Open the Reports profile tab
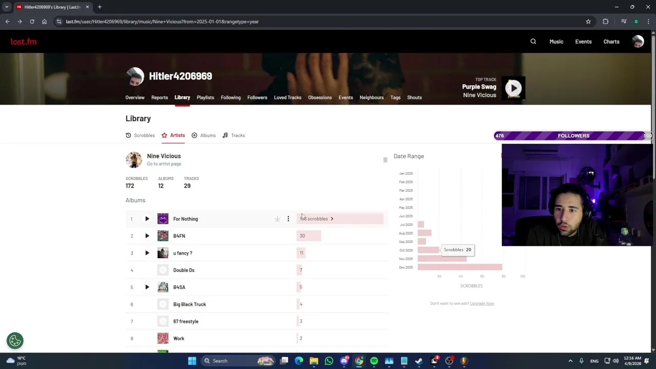This screenshot has width=656, height=369. [159, 97]
